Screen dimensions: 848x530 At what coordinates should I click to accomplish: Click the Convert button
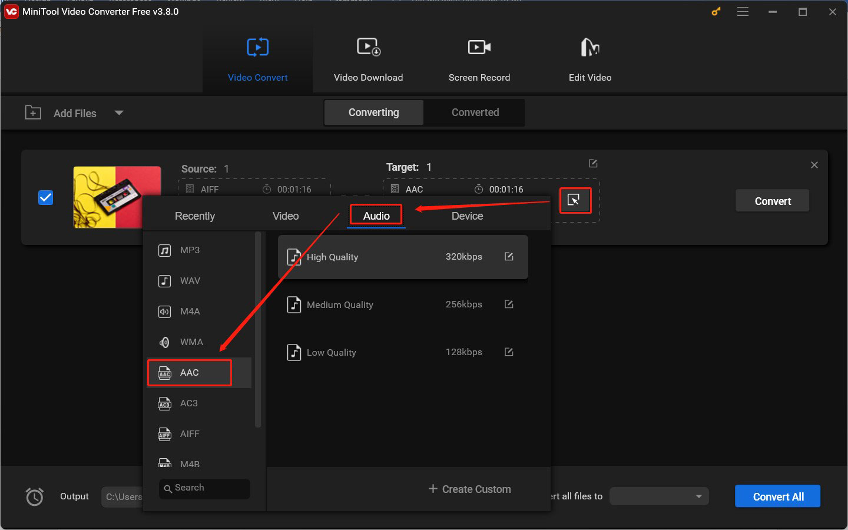tap(772, 201)
